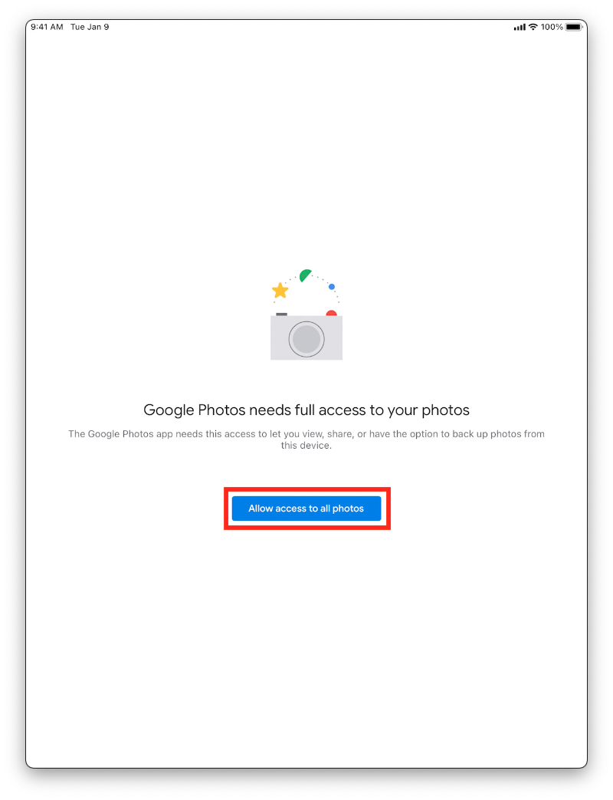Click the 'this device.' line of the description
Viewport: 613px width, 800px height.
click(x=306, y=446)
